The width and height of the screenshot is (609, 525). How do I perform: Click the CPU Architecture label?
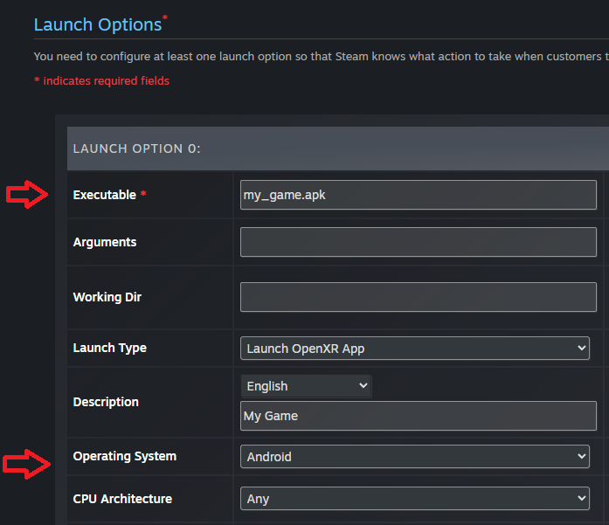coord(122,499)
